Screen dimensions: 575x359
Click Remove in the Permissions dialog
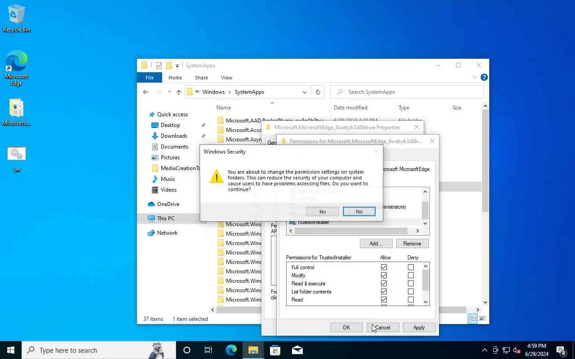(412, 244)
